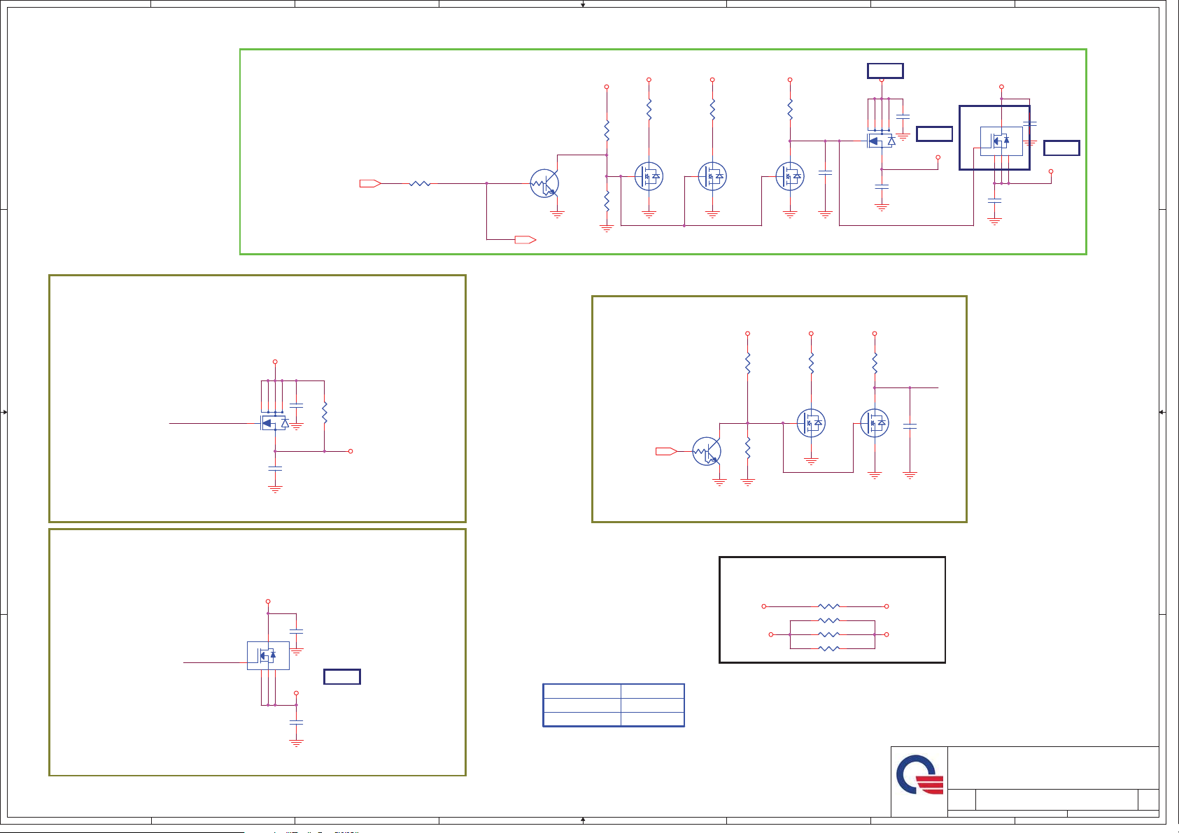
Task: Click the MOSFET symbol in the middle-left olive block
Action: (x=274, y=423)
